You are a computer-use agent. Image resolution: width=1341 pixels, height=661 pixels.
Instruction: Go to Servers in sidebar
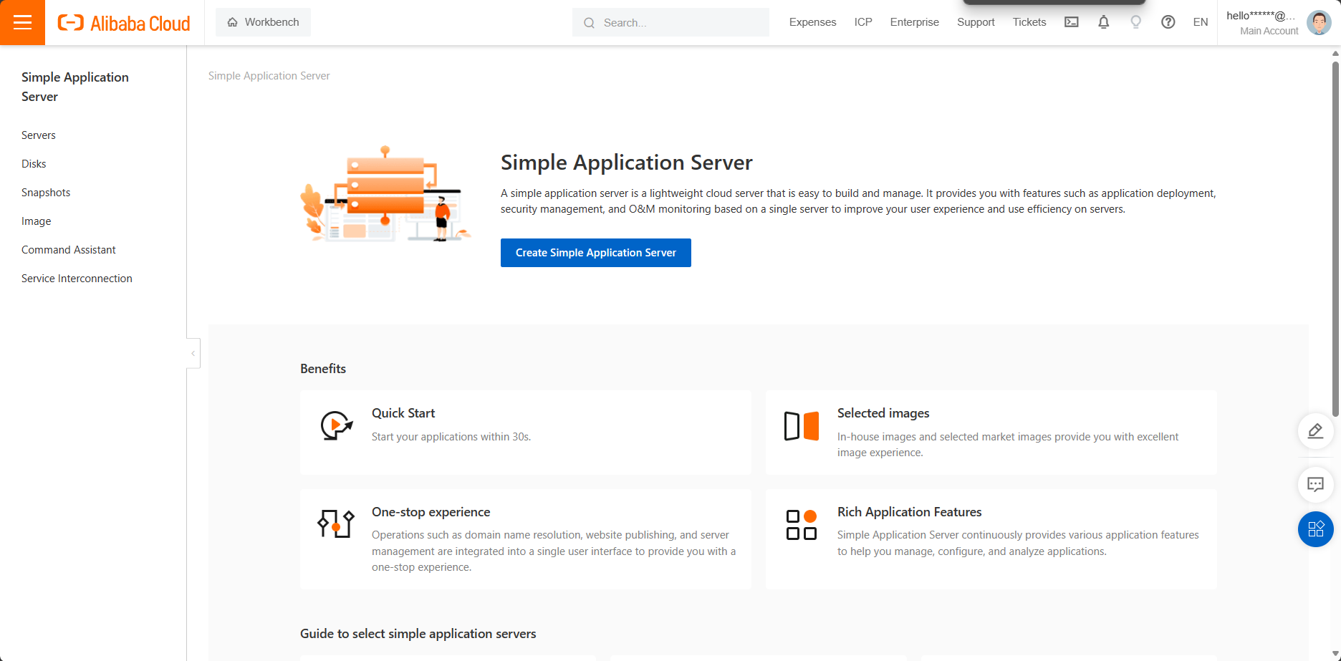(39, 135)
